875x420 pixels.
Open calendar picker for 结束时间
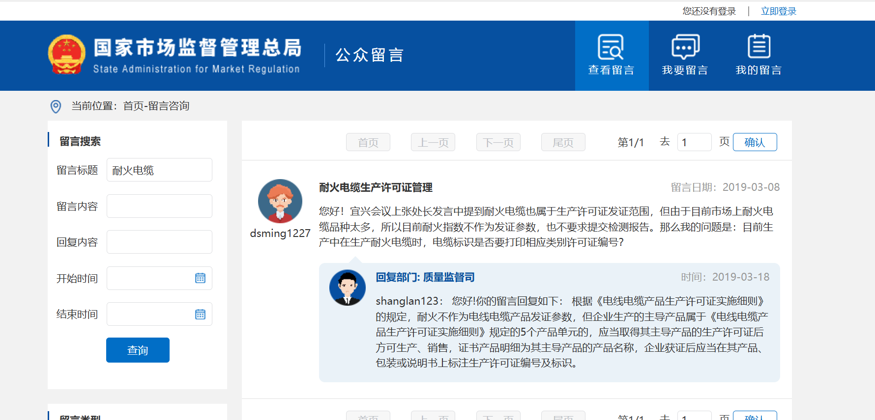(200, 315)
